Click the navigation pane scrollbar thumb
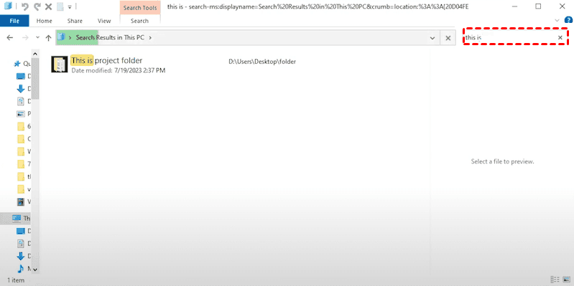Screen dimensions: 574x286 (35, 80)
